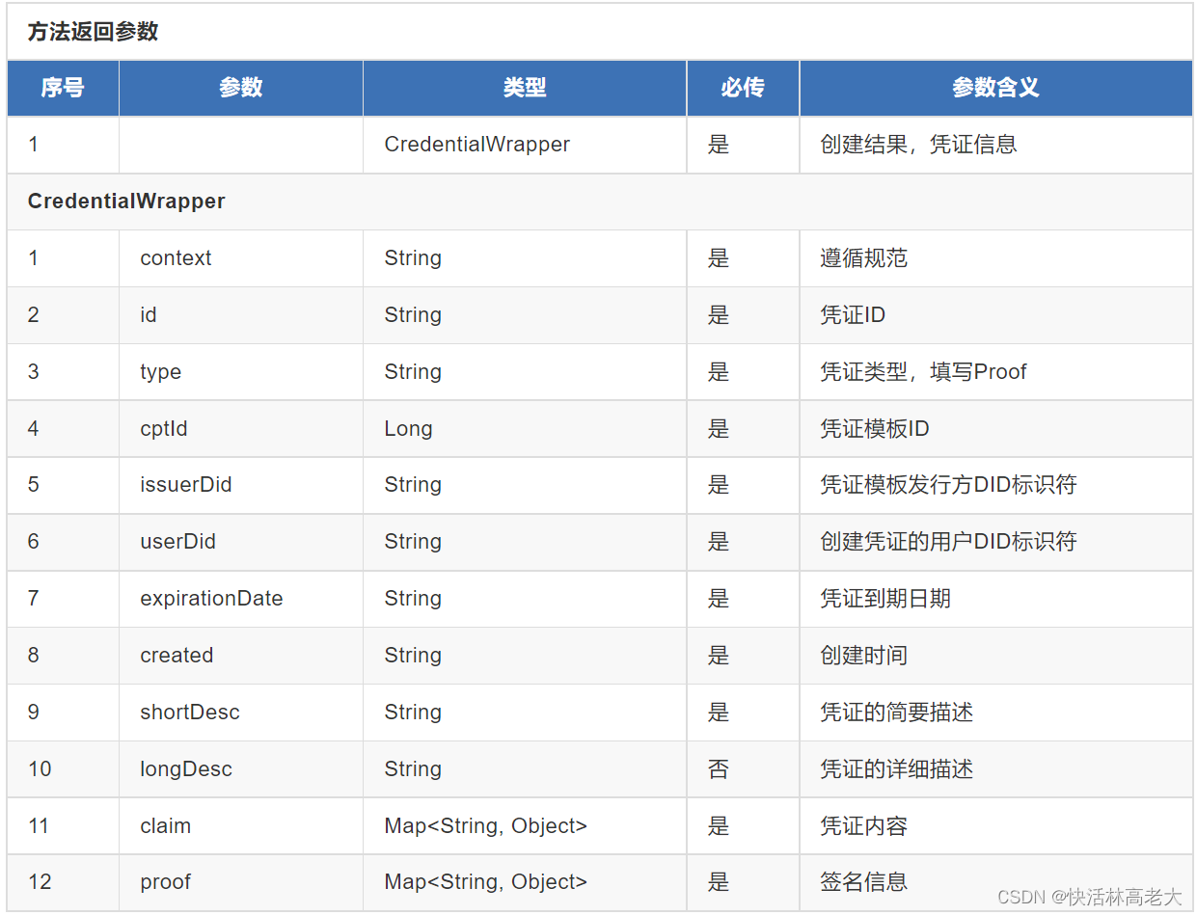Click the created parameter cell
1197x915 pixels.
177,656
